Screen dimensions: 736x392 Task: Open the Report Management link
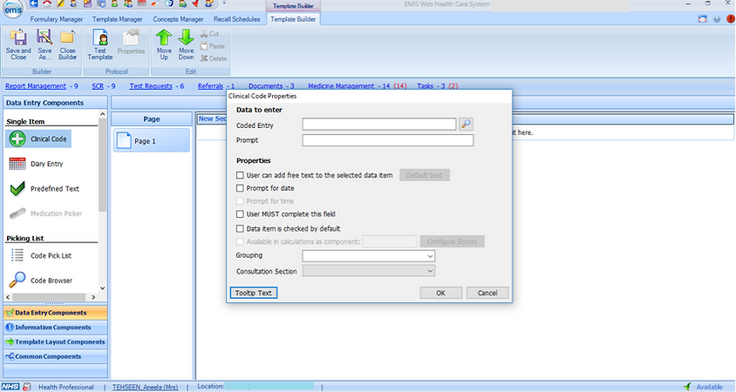click(x=36, y=86)
